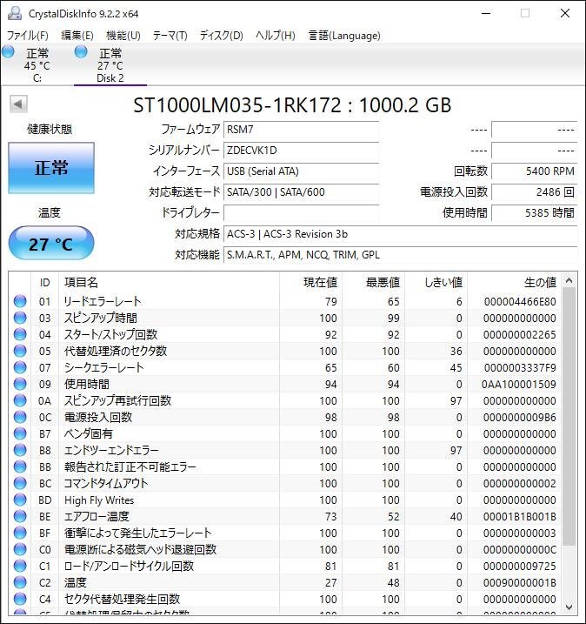Viewport: 586px width, 624px height.
Task: Click the status icon for row 07 シークエラーレート
Action: point(20,367)
